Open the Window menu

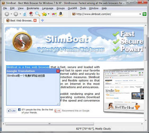94,8
